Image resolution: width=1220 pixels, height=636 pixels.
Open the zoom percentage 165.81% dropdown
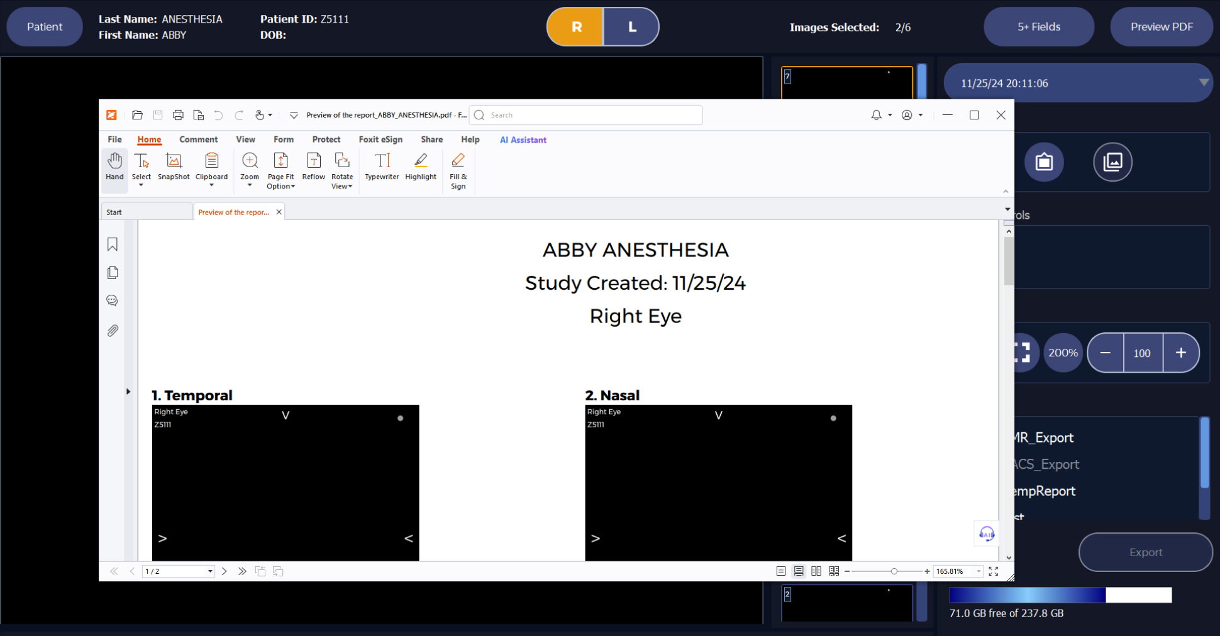(x=979, y=571)
